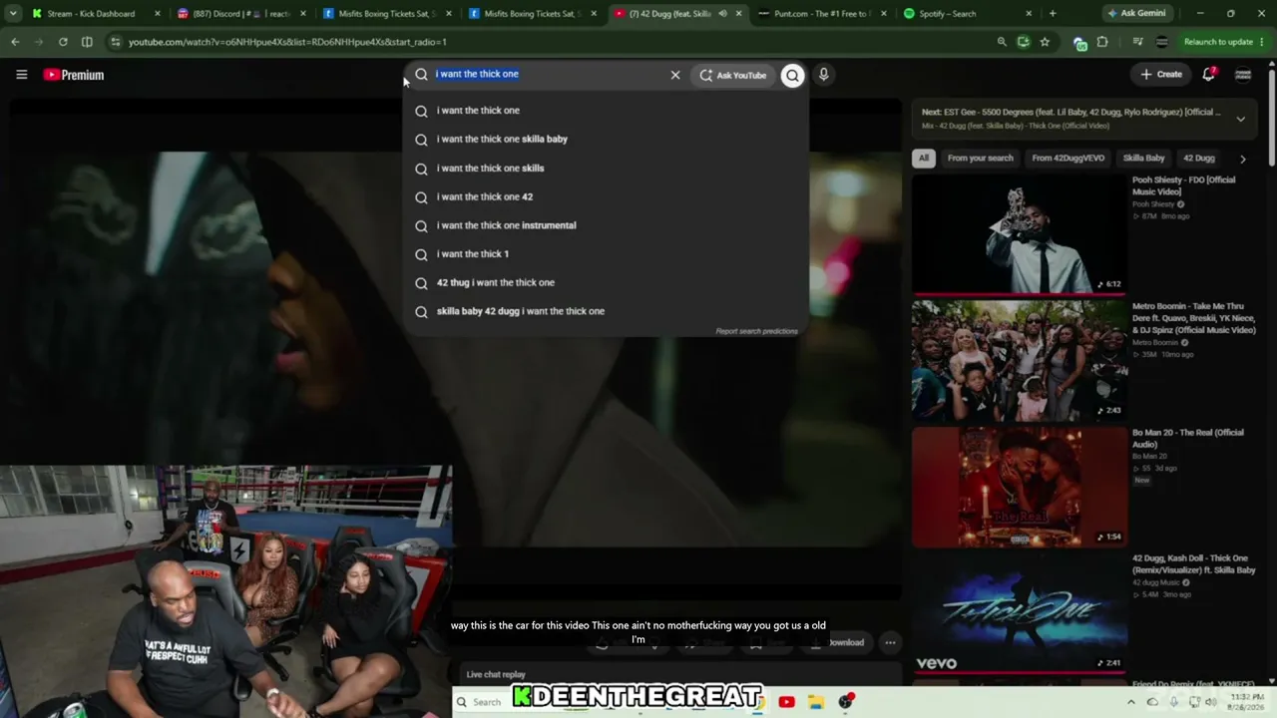This screenshot has width=1277, height=718.
Task: Mute audio on the 42 Dugg tab
Action: coord(722,14)
